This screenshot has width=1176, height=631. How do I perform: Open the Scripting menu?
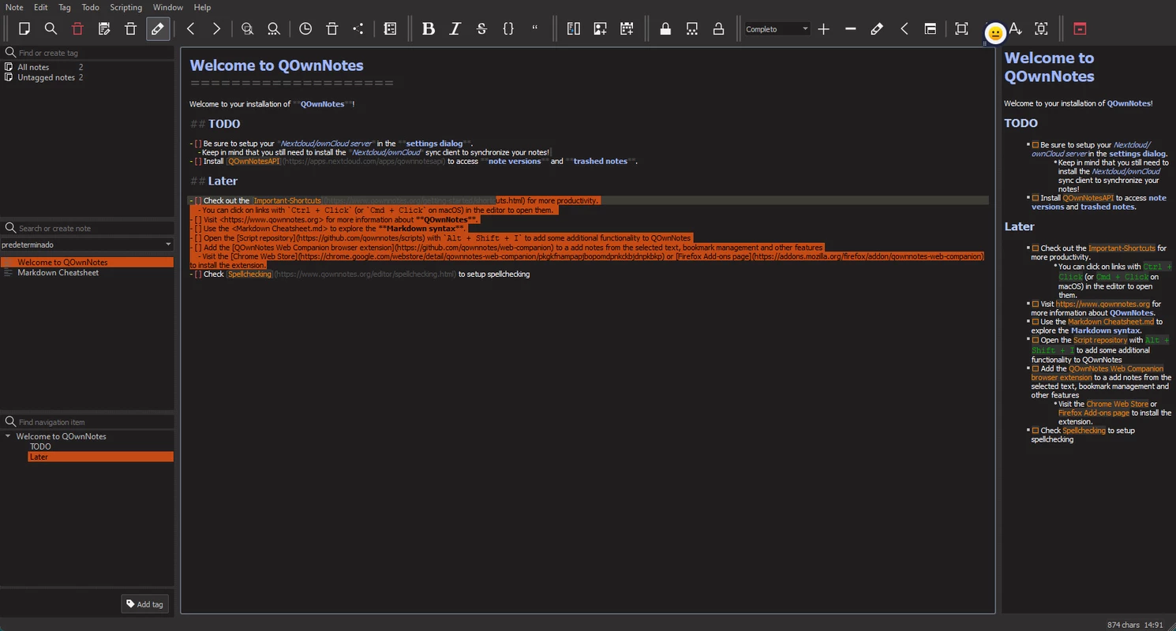coord(126,7)
